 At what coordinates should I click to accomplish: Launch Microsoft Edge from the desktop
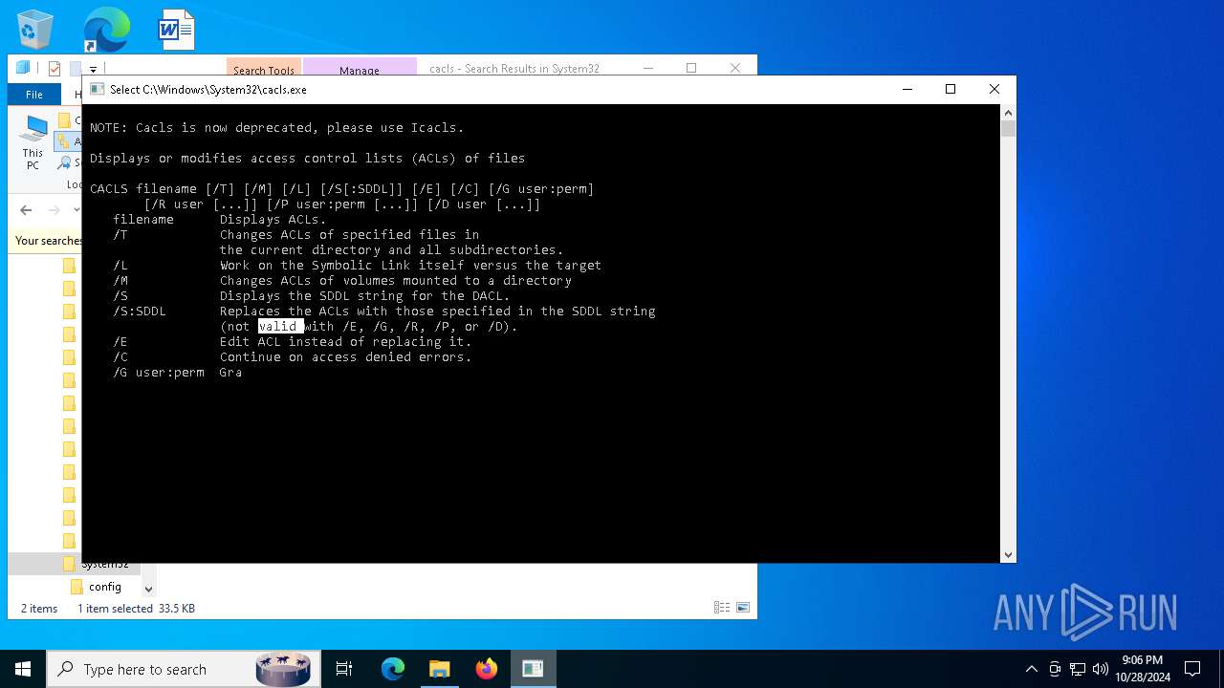(106, 30)
